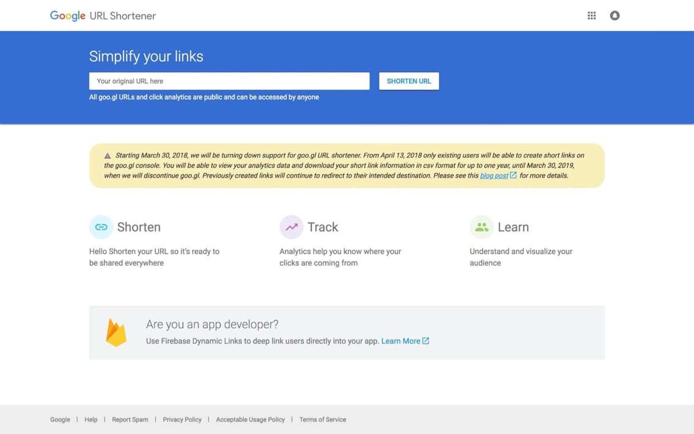Click the Firebase flame icon

115,332
